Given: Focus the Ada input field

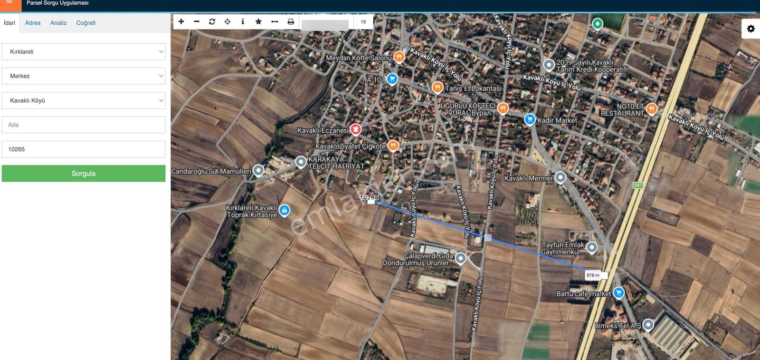Looking at the screenshot, I should pyautogui.click(x=84, y=125).
